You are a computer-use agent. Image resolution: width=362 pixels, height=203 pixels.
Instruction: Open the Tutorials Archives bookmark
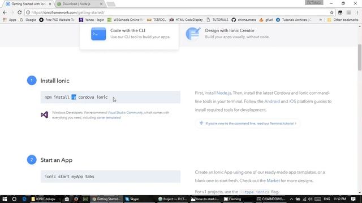(294, 20)
